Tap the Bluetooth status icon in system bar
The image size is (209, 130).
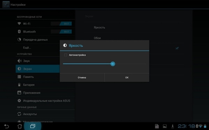point(197,126)
